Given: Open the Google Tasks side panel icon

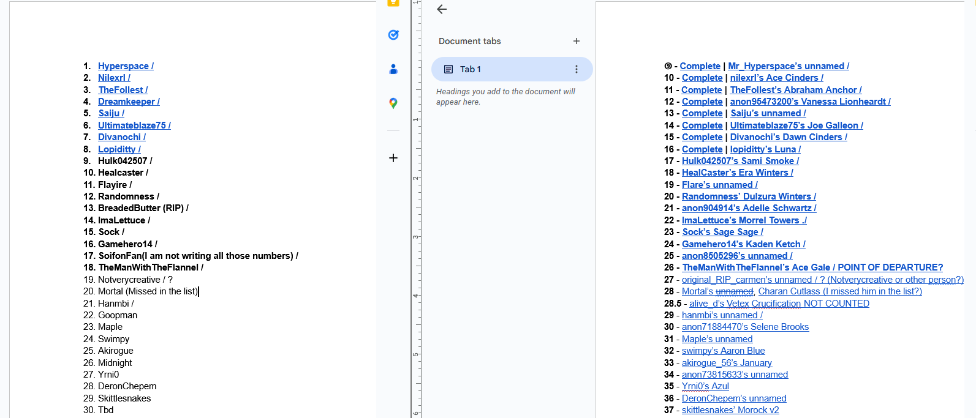Looking at the screenshot, I should pos(393,35).
